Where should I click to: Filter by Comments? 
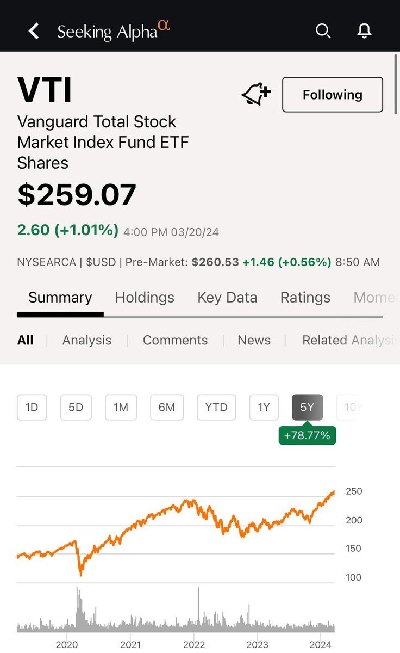(x=175, y=340)
